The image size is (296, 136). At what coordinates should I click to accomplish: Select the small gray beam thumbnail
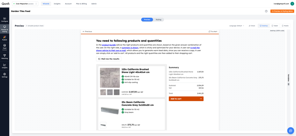[x=103, y=125]
